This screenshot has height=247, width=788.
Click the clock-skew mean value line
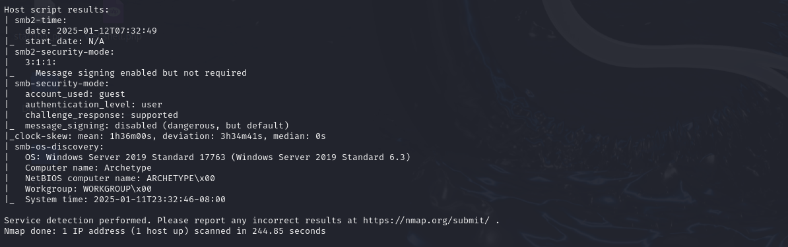point(168,136)
